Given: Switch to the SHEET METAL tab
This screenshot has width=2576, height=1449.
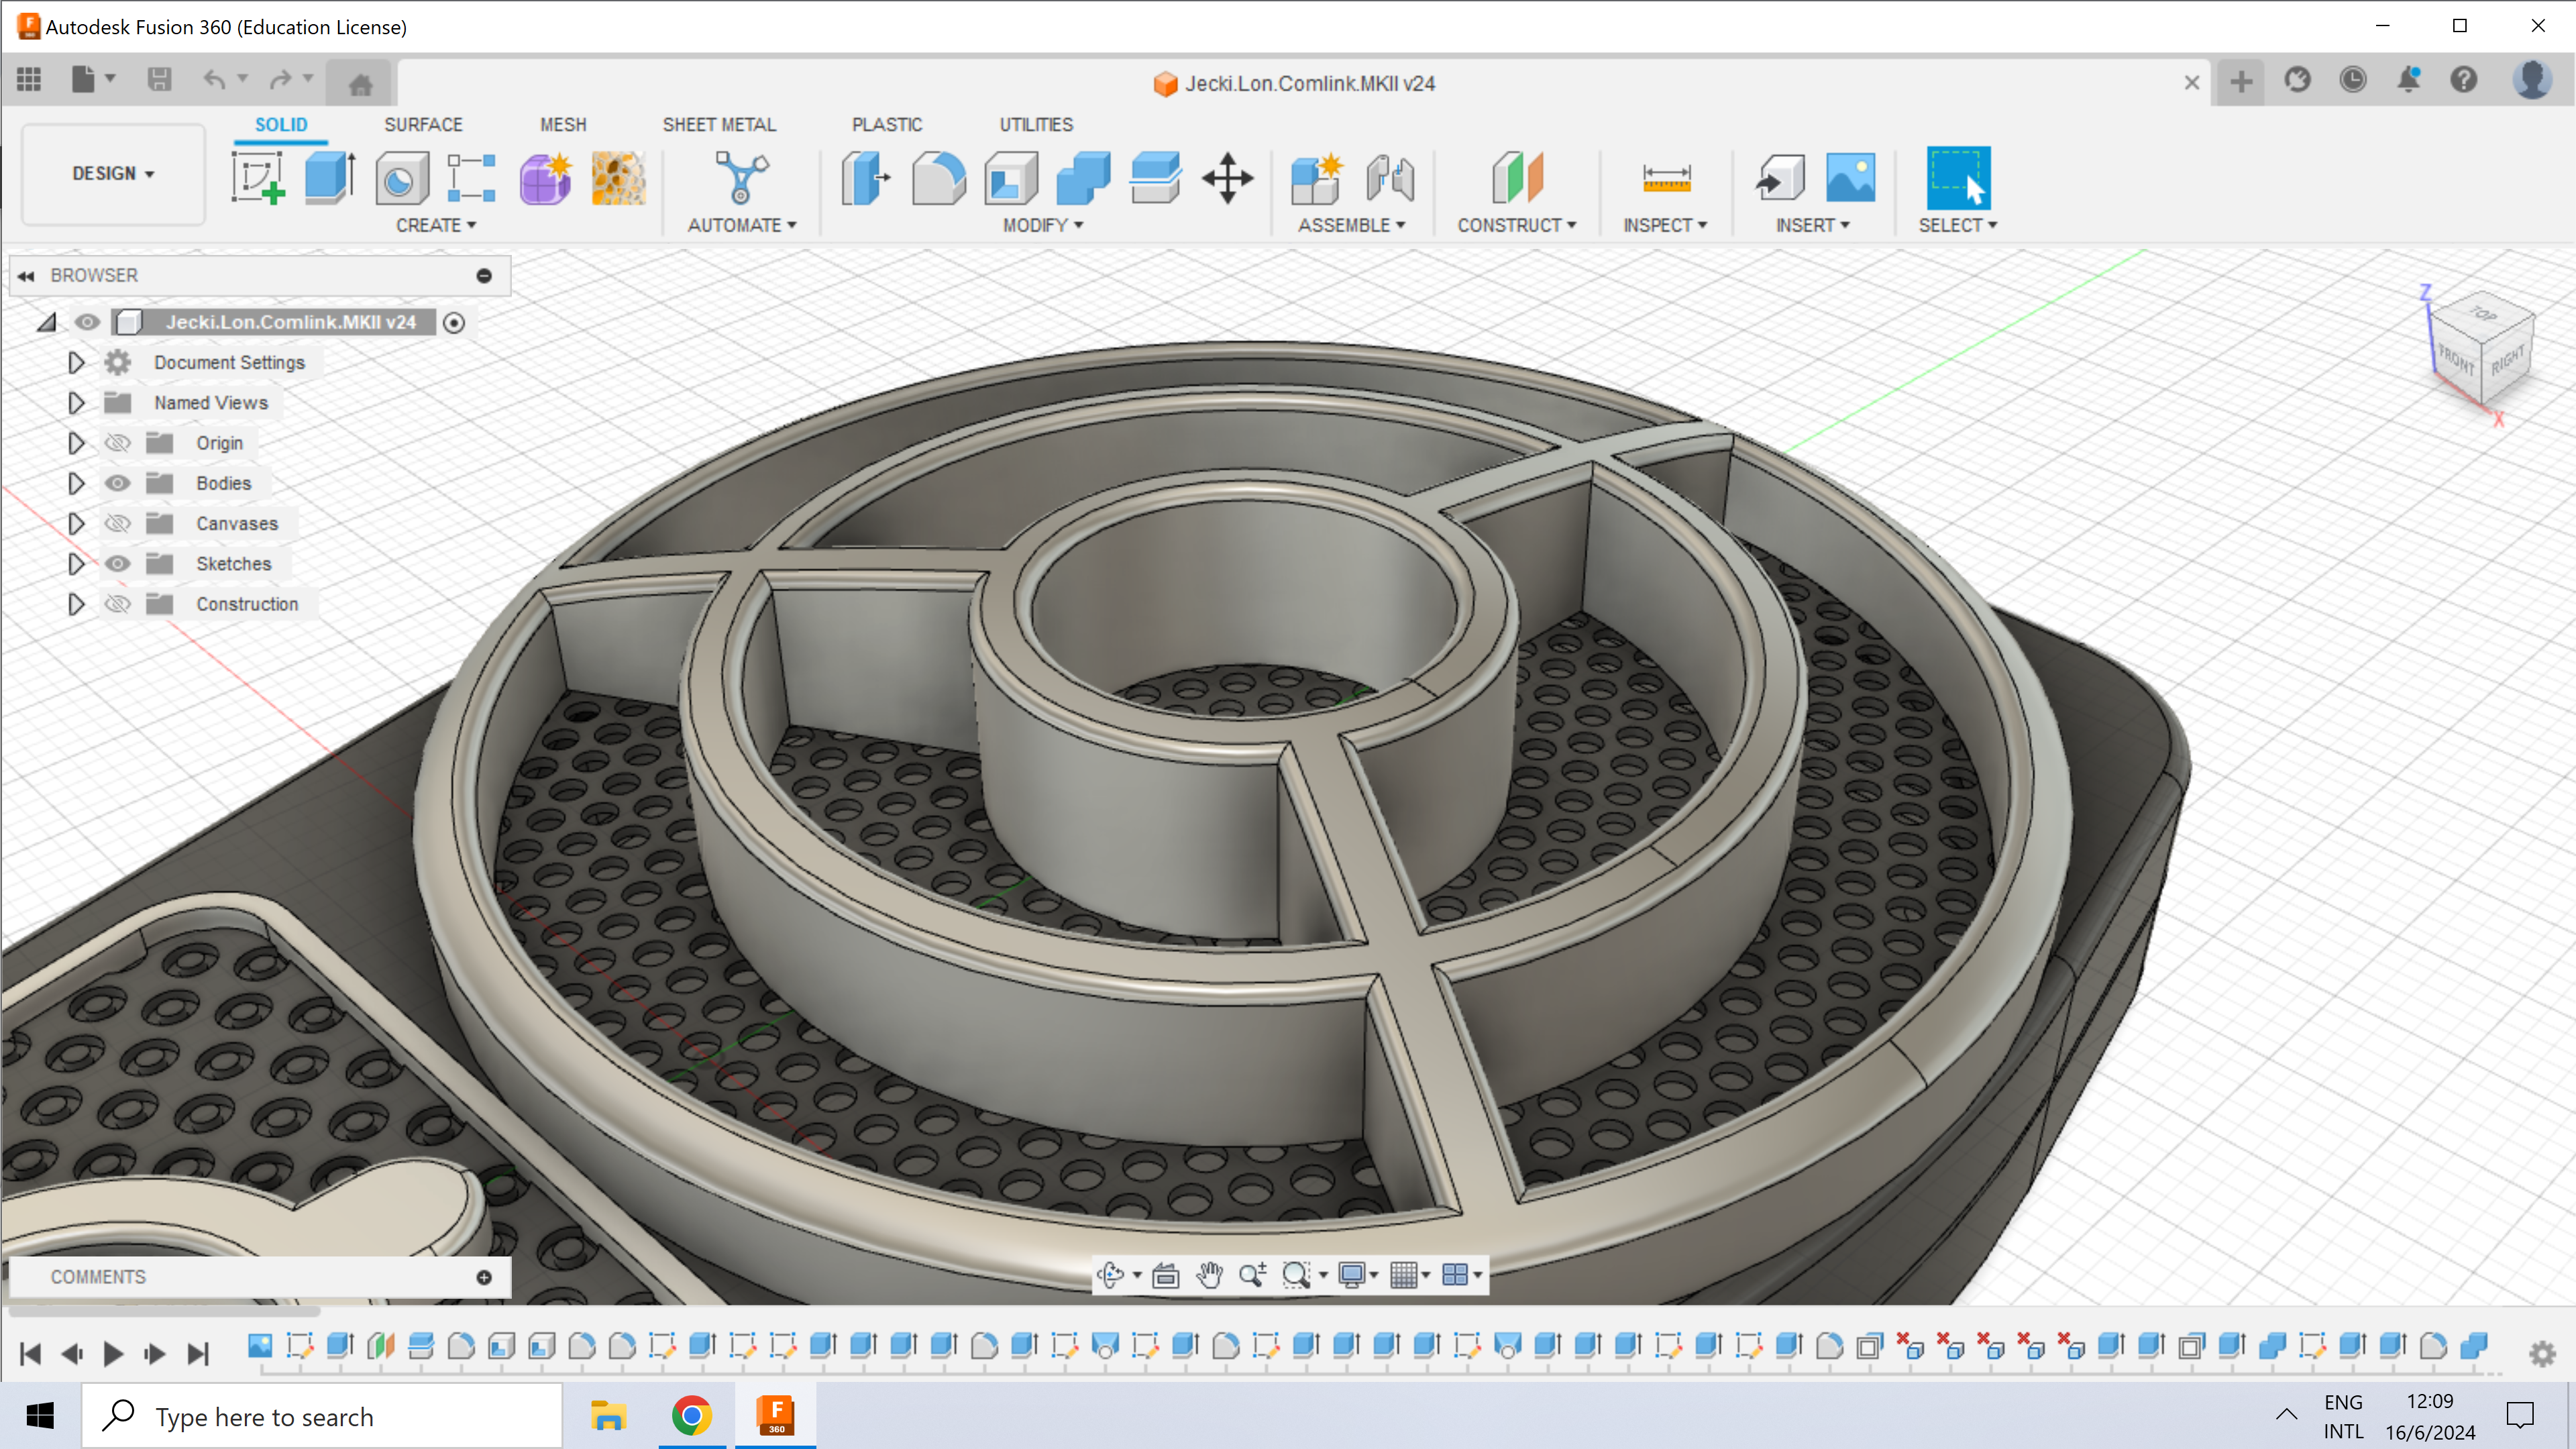Looking at the screenshot, I should tap(719, 124).
